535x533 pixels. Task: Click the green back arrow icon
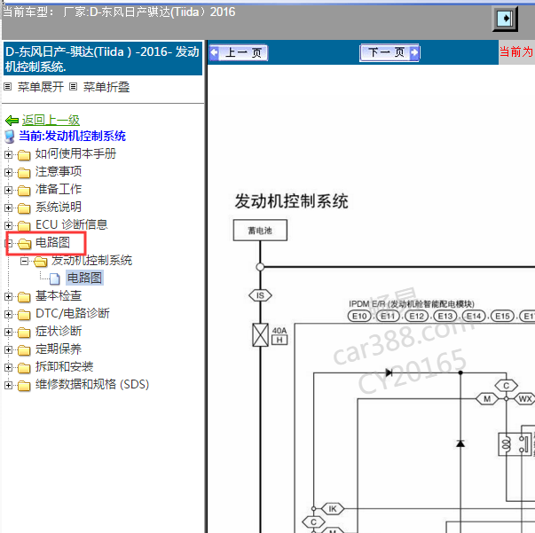(12, 121)
